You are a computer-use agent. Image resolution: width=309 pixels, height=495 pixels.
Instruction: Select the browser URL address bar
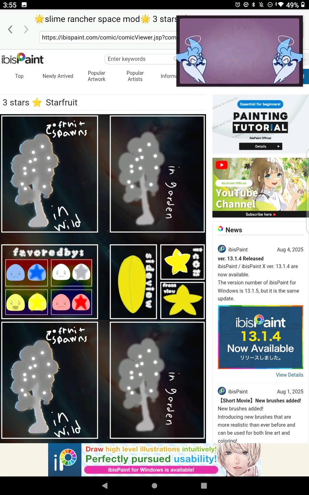[x=108, y=37]
